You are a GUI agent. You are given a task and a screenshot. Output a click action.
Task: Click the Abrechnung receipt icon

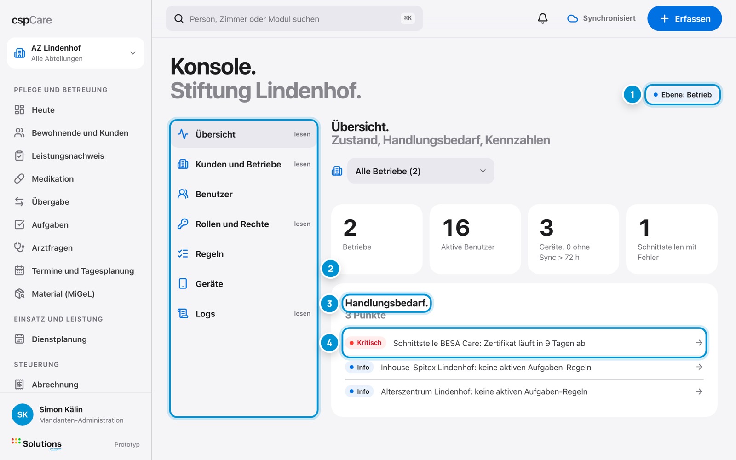coord(19,384)
